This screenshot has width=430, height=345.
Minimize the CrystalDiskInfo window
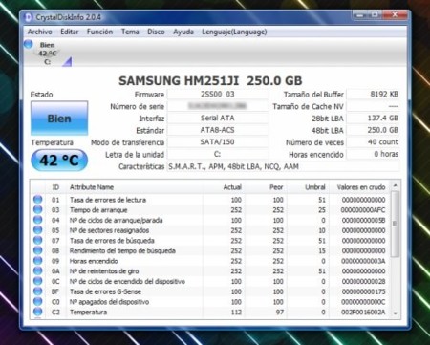(x=360, y=14)
